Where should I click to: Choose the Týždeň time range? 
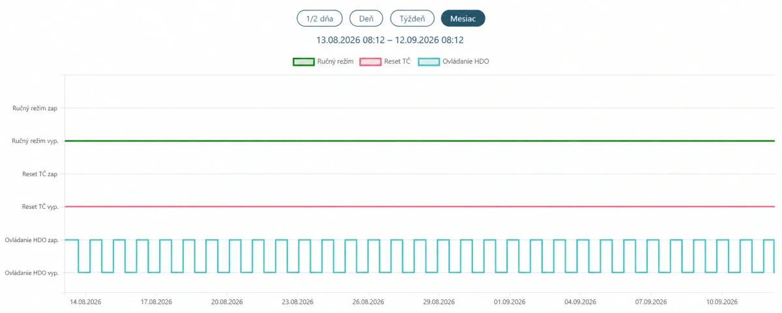click(412, 18)
